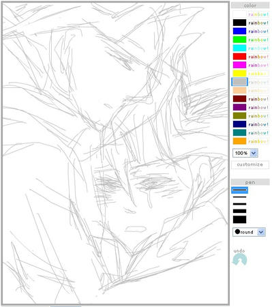Select the black color swatch
The height and width of the screenshot is (307, 272).
pos(239,23)
